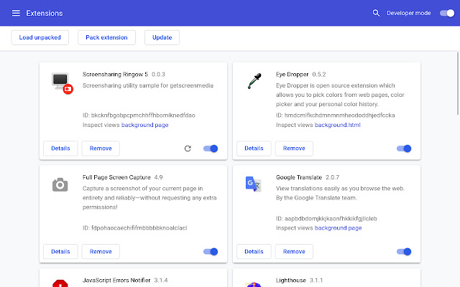Disable the Google Translate extension toggle
This screenshot has width=460, height=287.
(404, 252)
